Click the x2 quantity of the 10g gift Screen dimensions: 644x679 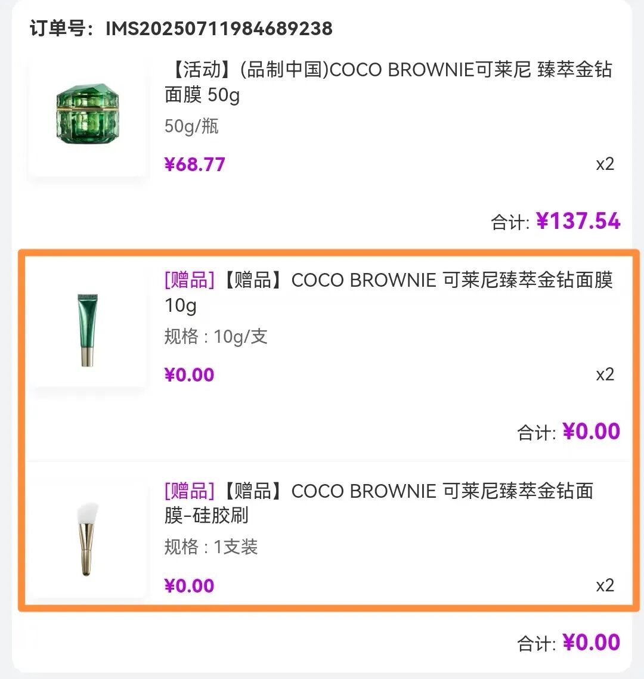tap(605, 374)
